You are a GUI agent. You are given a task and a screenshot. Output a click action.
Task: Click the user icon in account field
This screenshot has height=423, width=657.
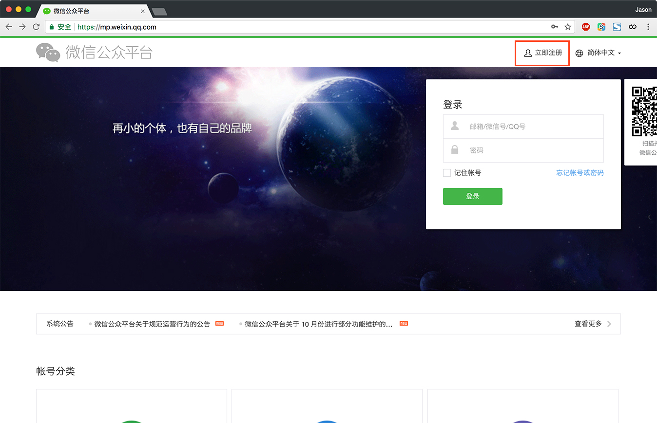455,126
